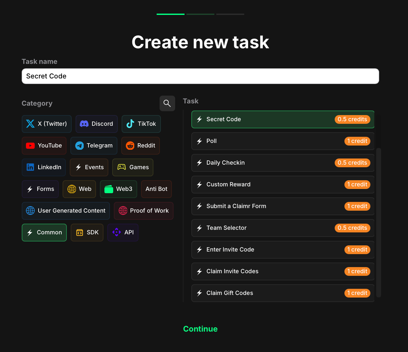Viewport: 408px width, 352px height.
Task: Click the Continue button
Action: point(200,329)
